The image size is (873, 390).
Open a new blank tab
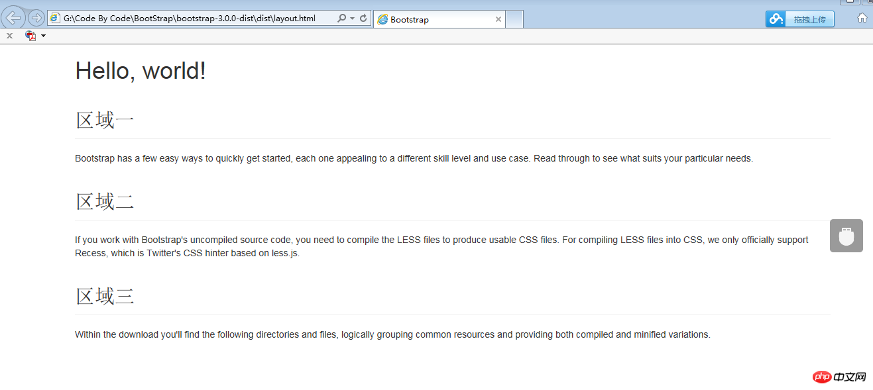515,19
